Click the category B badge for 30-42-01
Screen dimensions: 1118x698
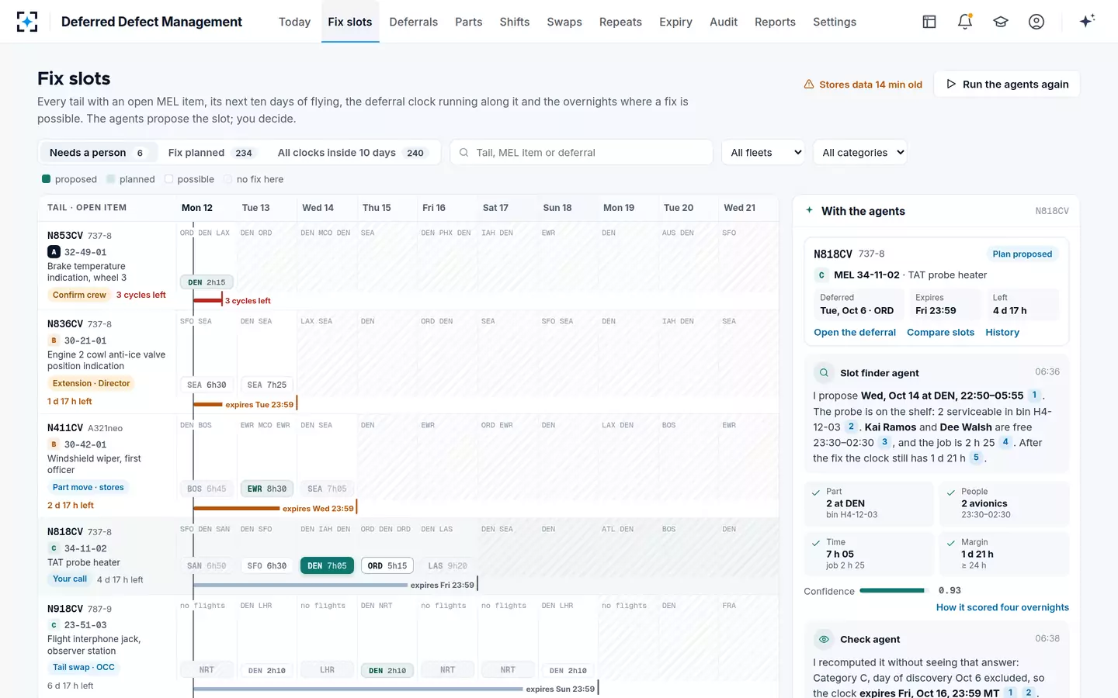[54, 444]
